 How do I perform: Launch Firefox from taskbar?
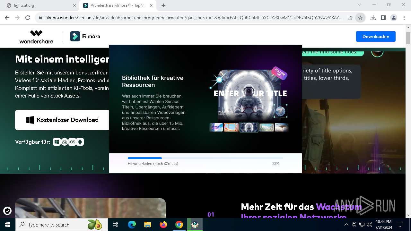(x=163, y=225)
